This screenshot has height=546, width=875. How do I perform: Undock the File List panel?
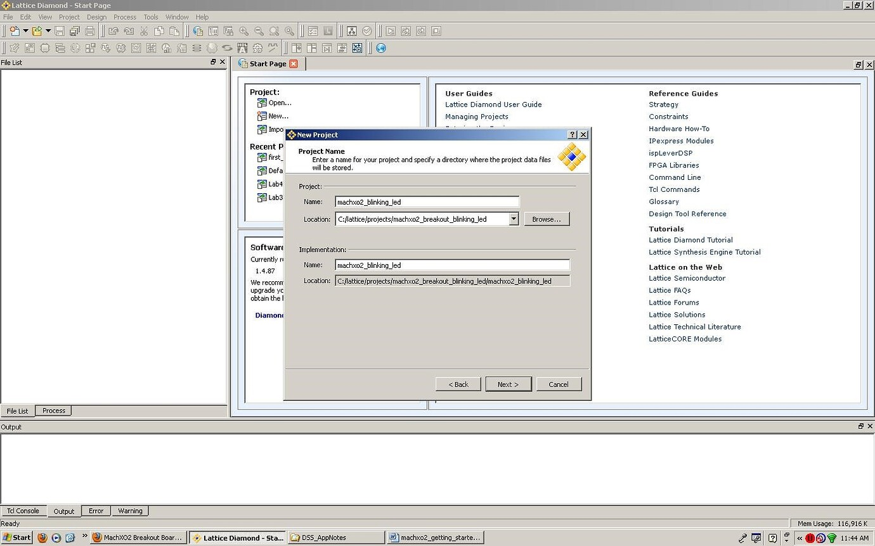pos(213,62)
